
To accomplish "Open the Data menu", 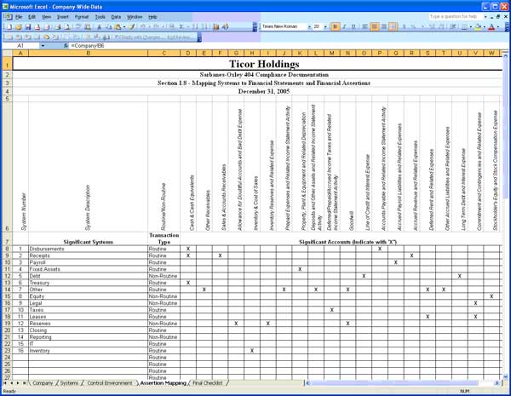I will click(116, 17).
